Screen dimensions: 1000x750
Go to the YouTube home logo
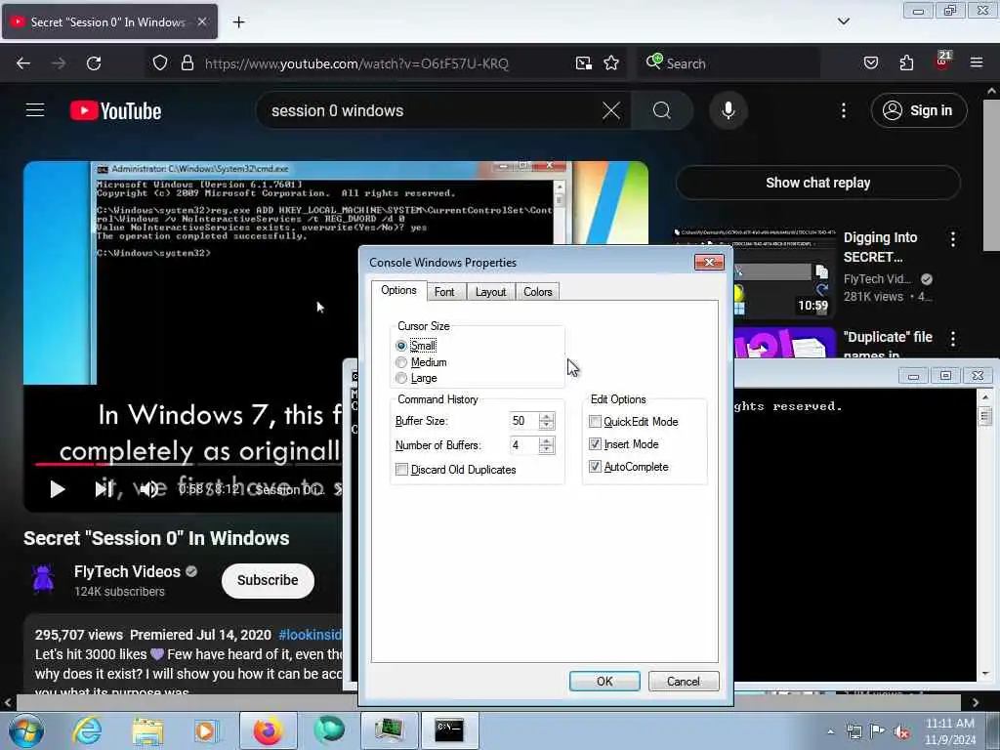pyautogui.click(x=115, y=111)
